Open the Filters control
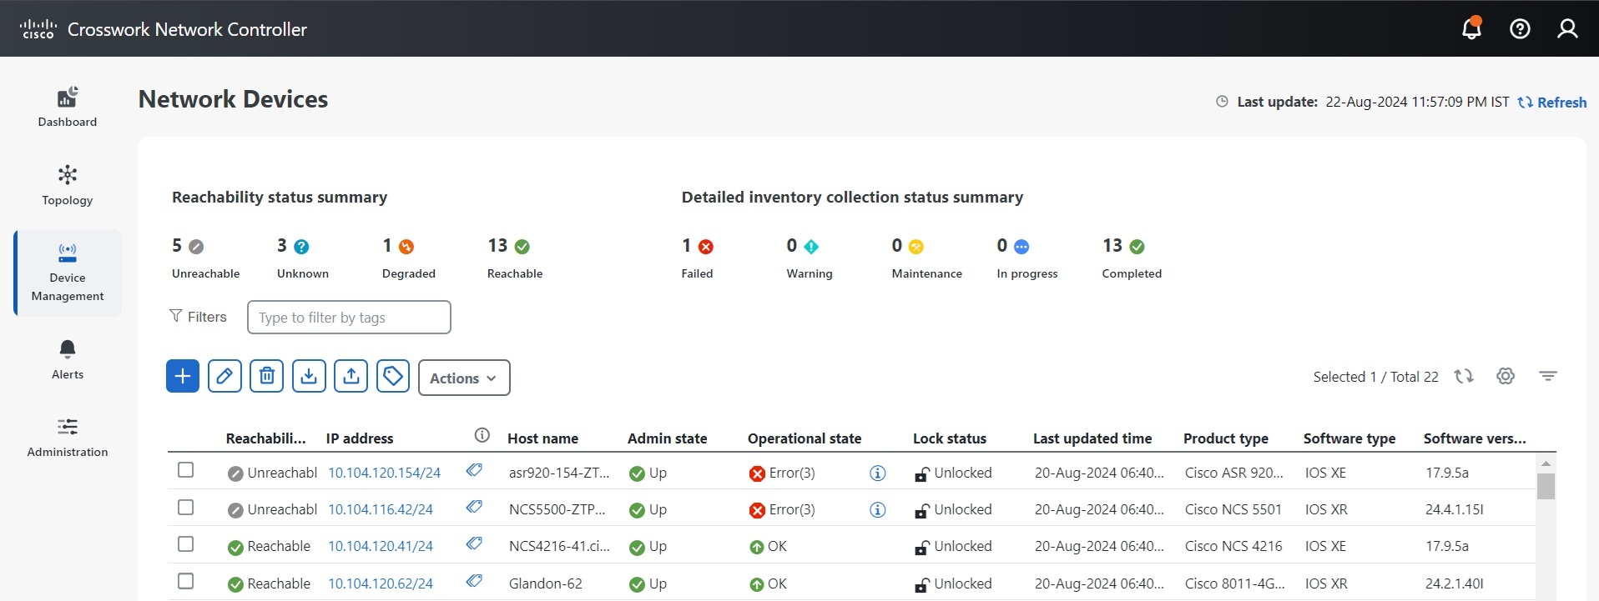 198,317
